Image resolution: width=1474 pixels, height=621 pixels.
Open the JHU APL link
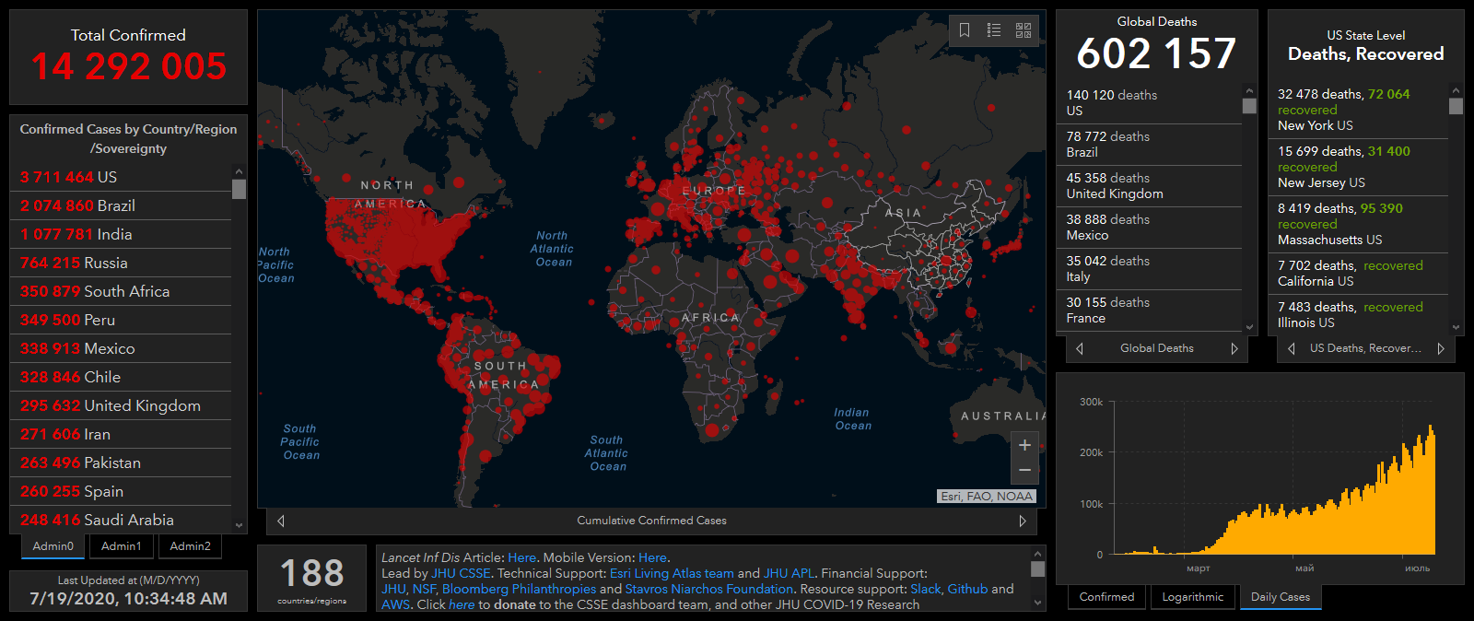(x=790, y=573)
